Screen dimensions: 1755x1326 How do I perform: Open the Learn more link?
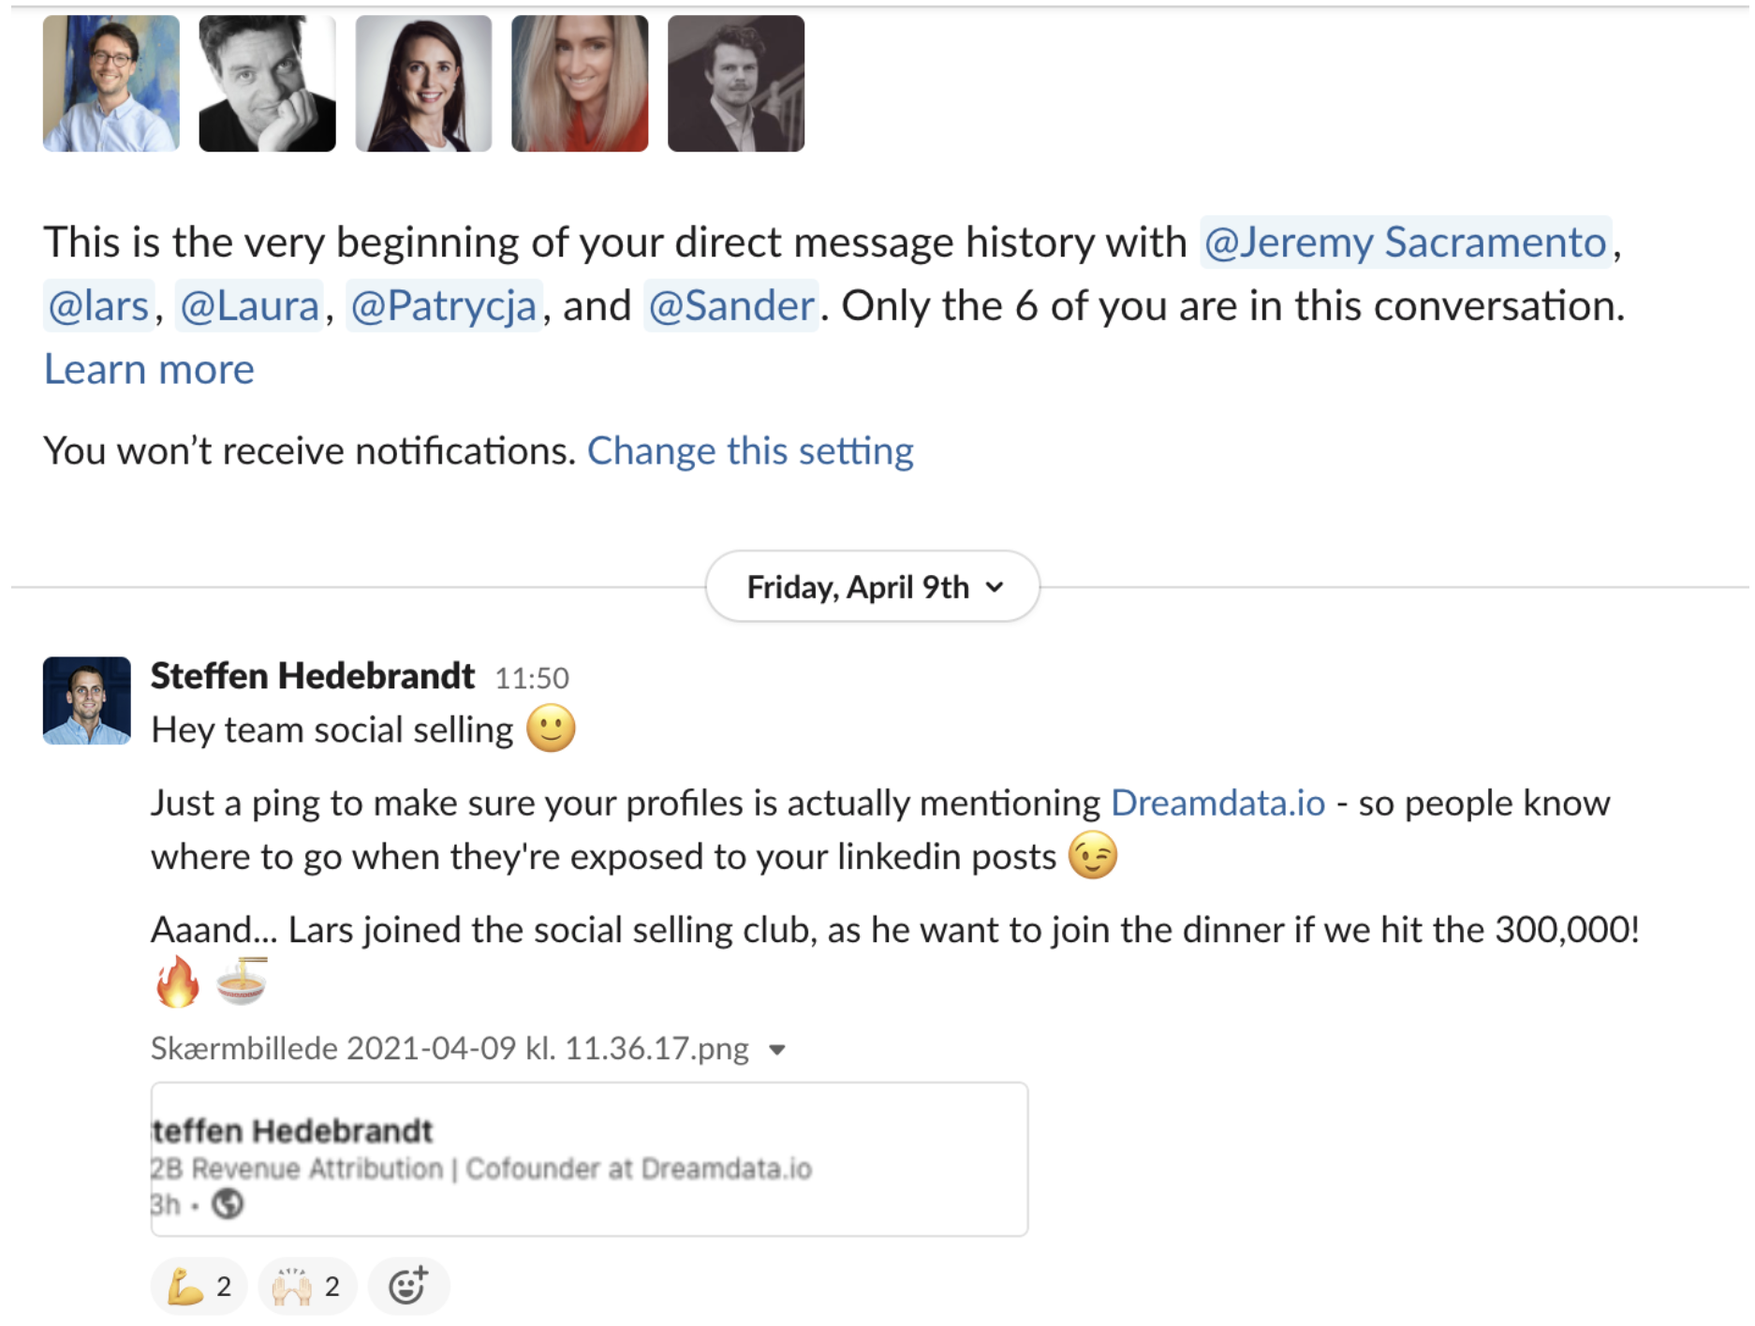coord(149,370)
